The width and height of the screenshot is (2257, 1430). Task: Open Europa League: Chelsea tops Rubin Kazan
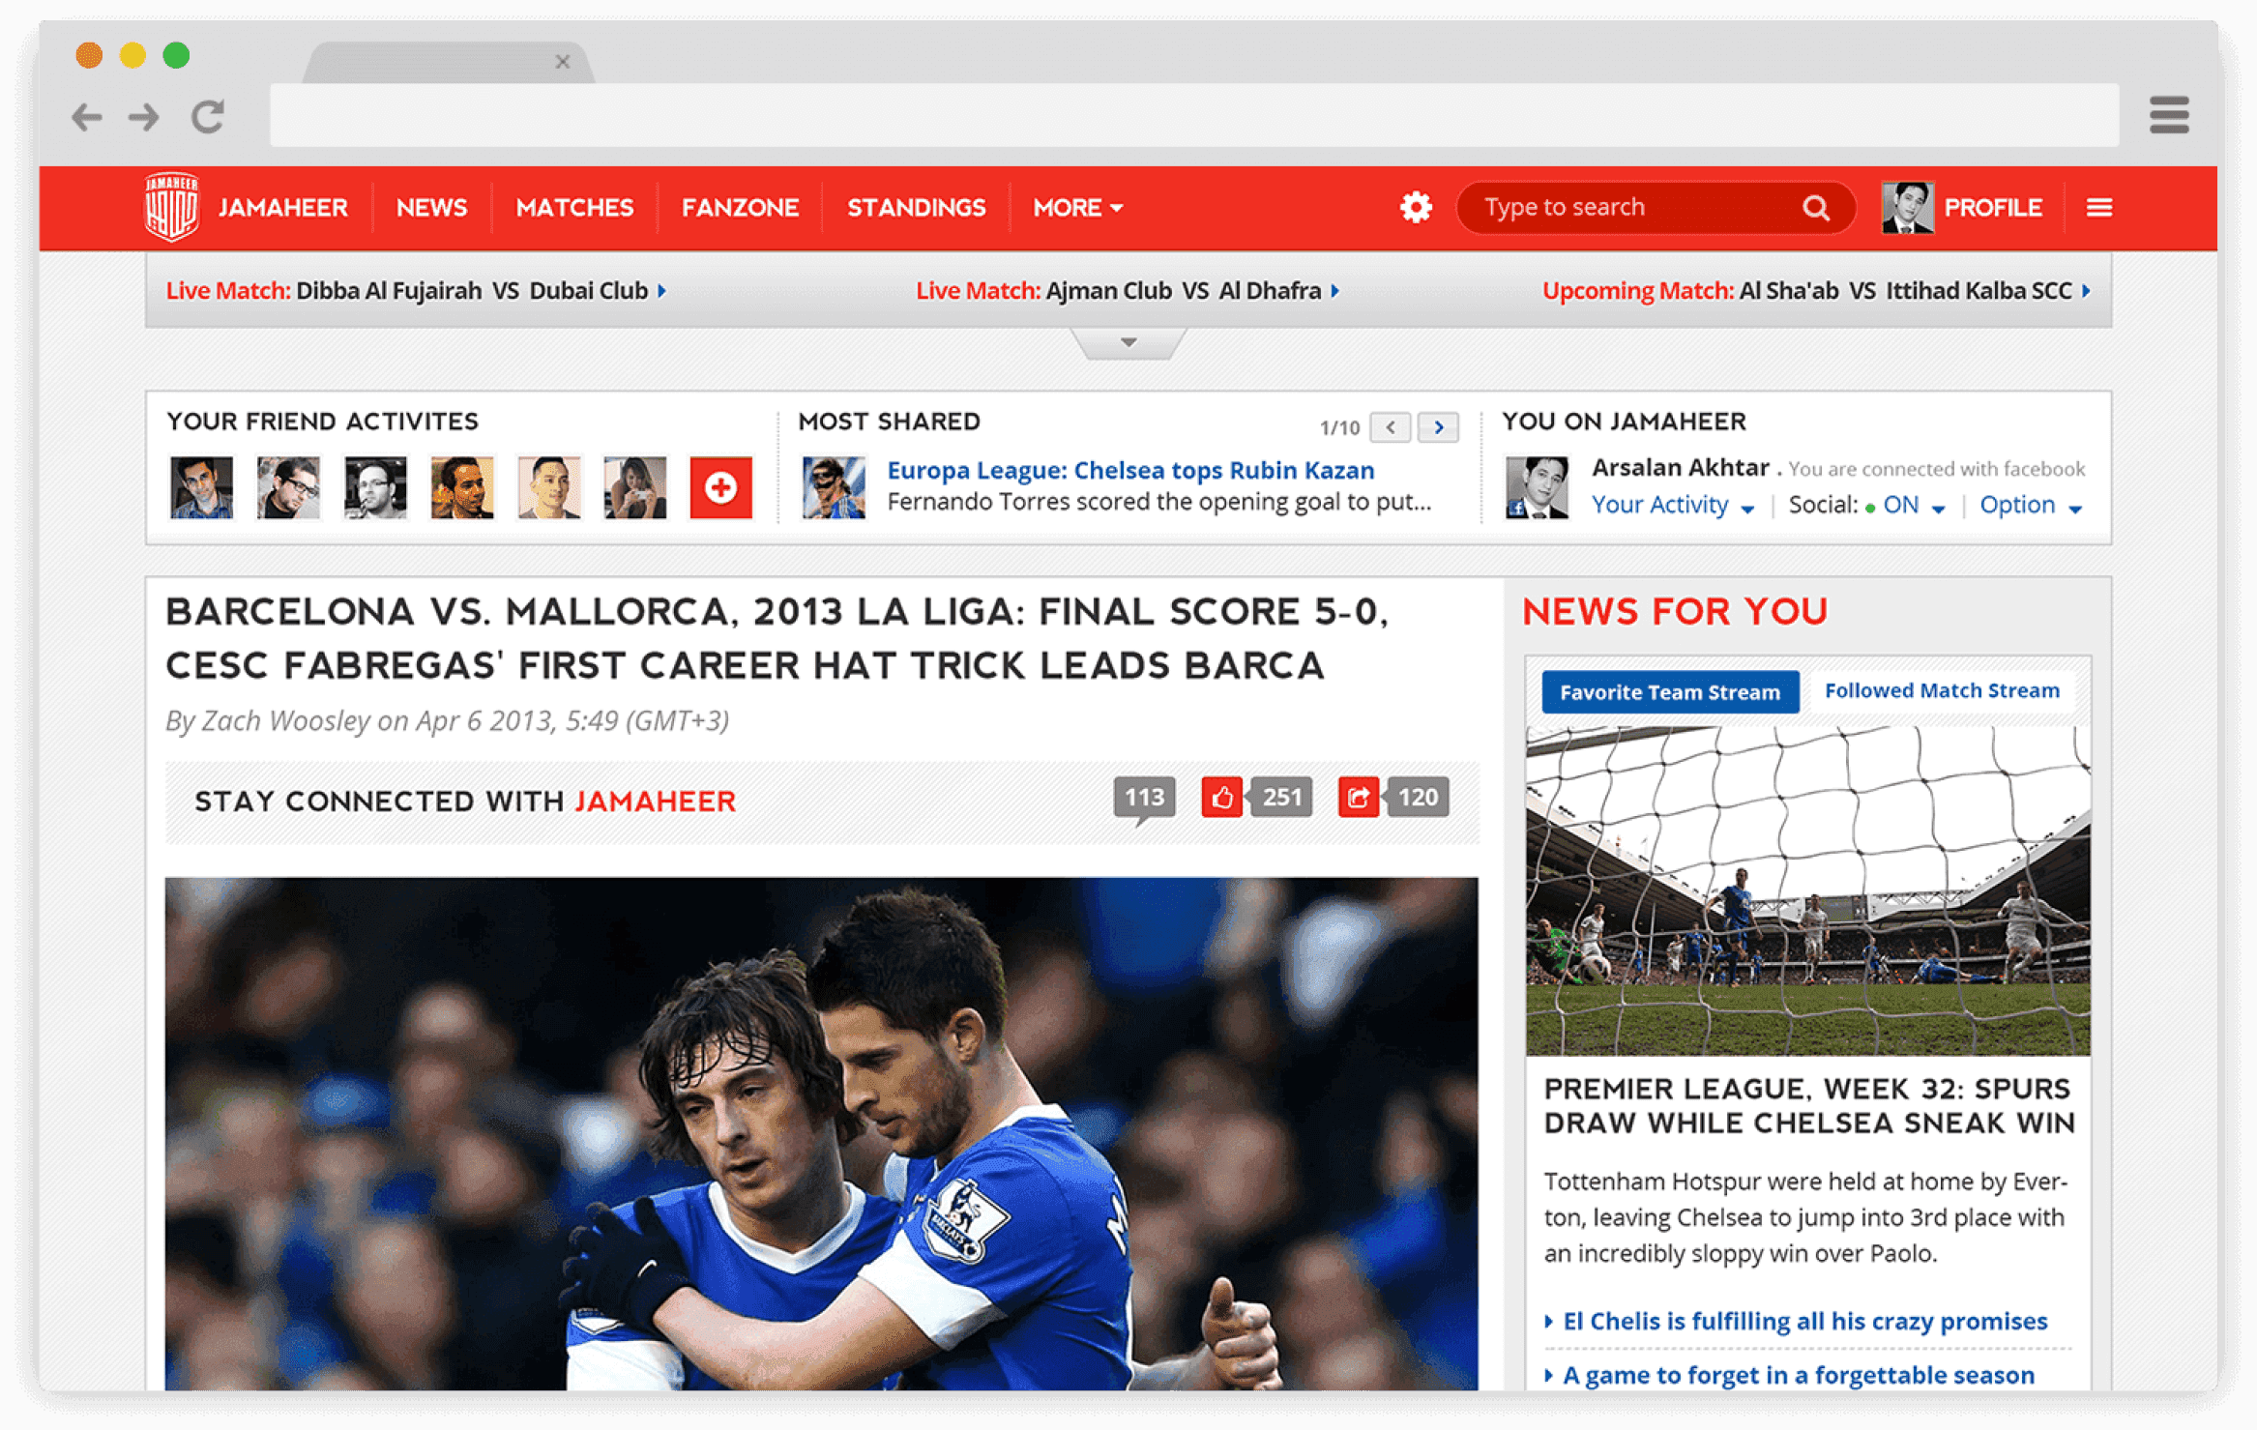click(x=1130, y=470)
